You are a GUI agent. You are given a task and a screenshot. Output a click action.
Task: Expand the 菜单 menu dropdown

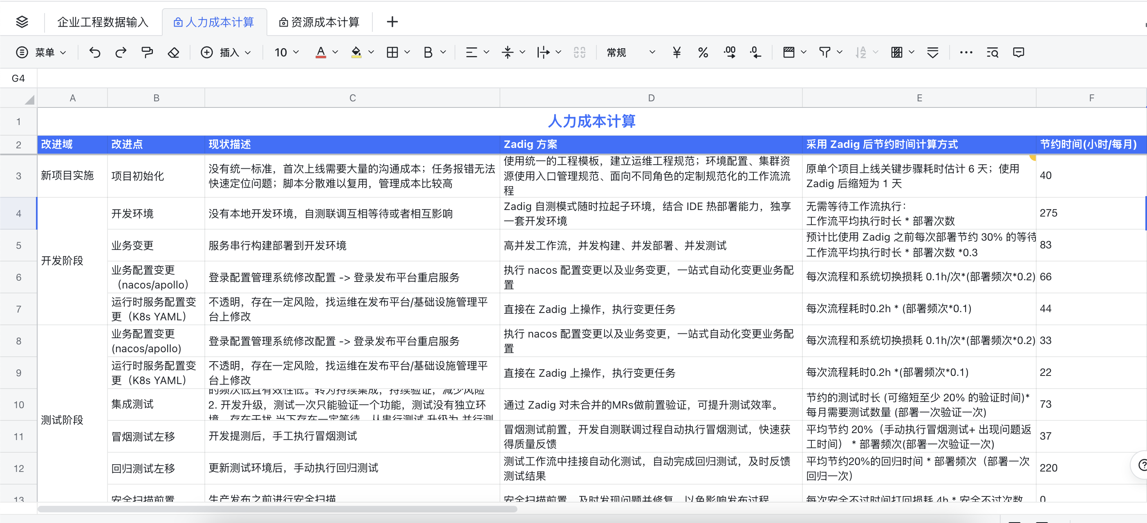click(x=41, y=53)
